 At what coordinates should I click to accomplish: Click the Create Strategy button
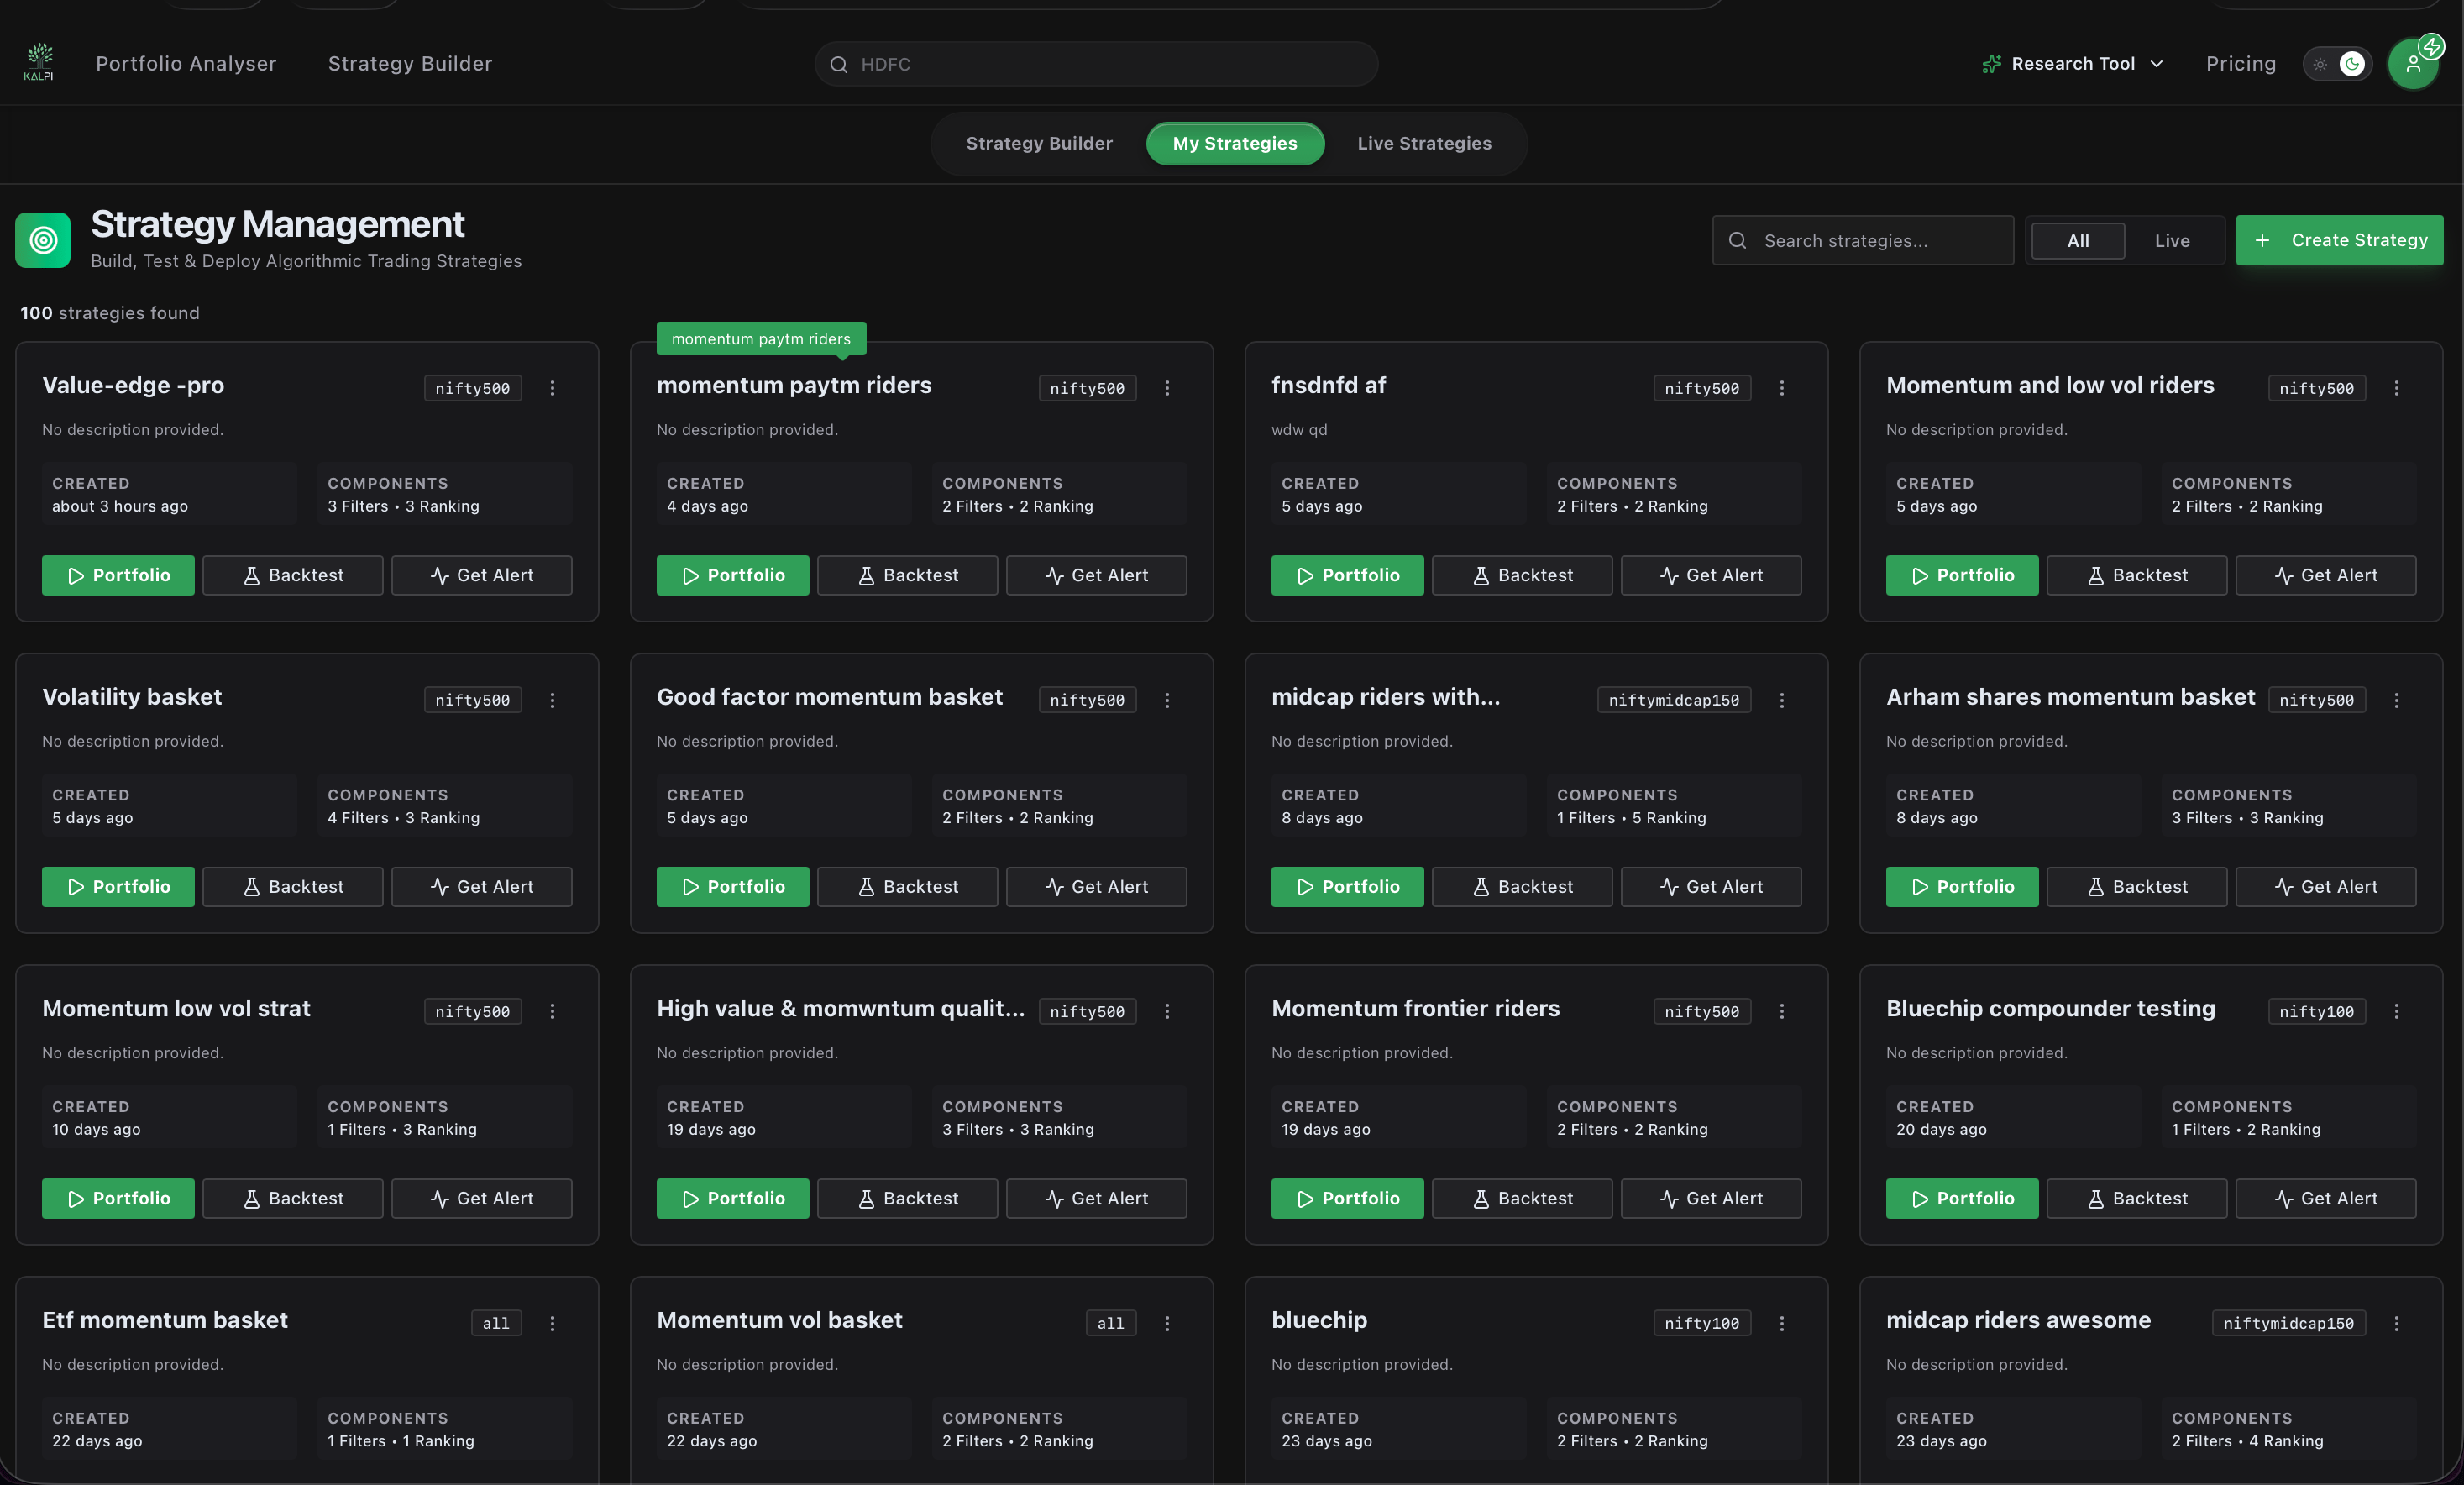(x=2339, y=240)
